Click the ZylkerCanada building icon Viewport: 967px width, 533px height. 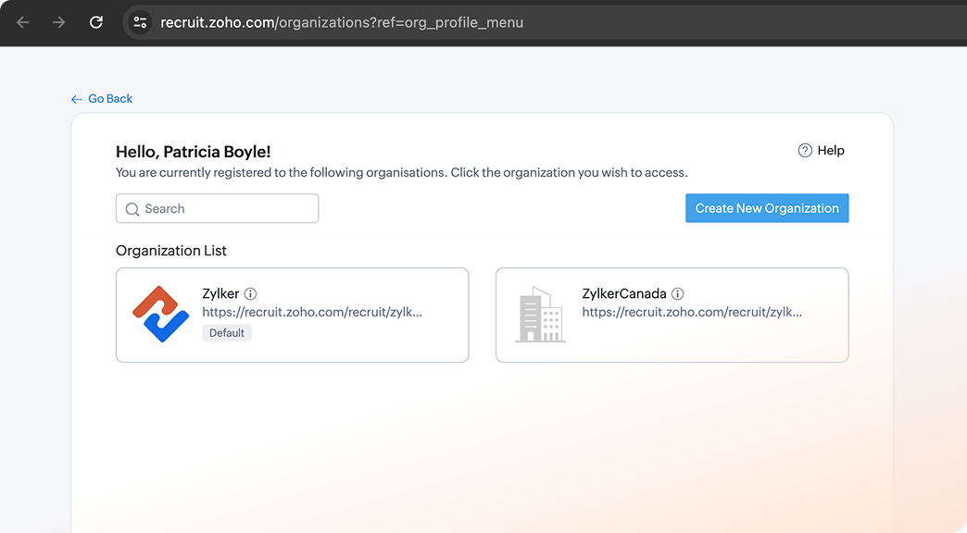[541, 315]
